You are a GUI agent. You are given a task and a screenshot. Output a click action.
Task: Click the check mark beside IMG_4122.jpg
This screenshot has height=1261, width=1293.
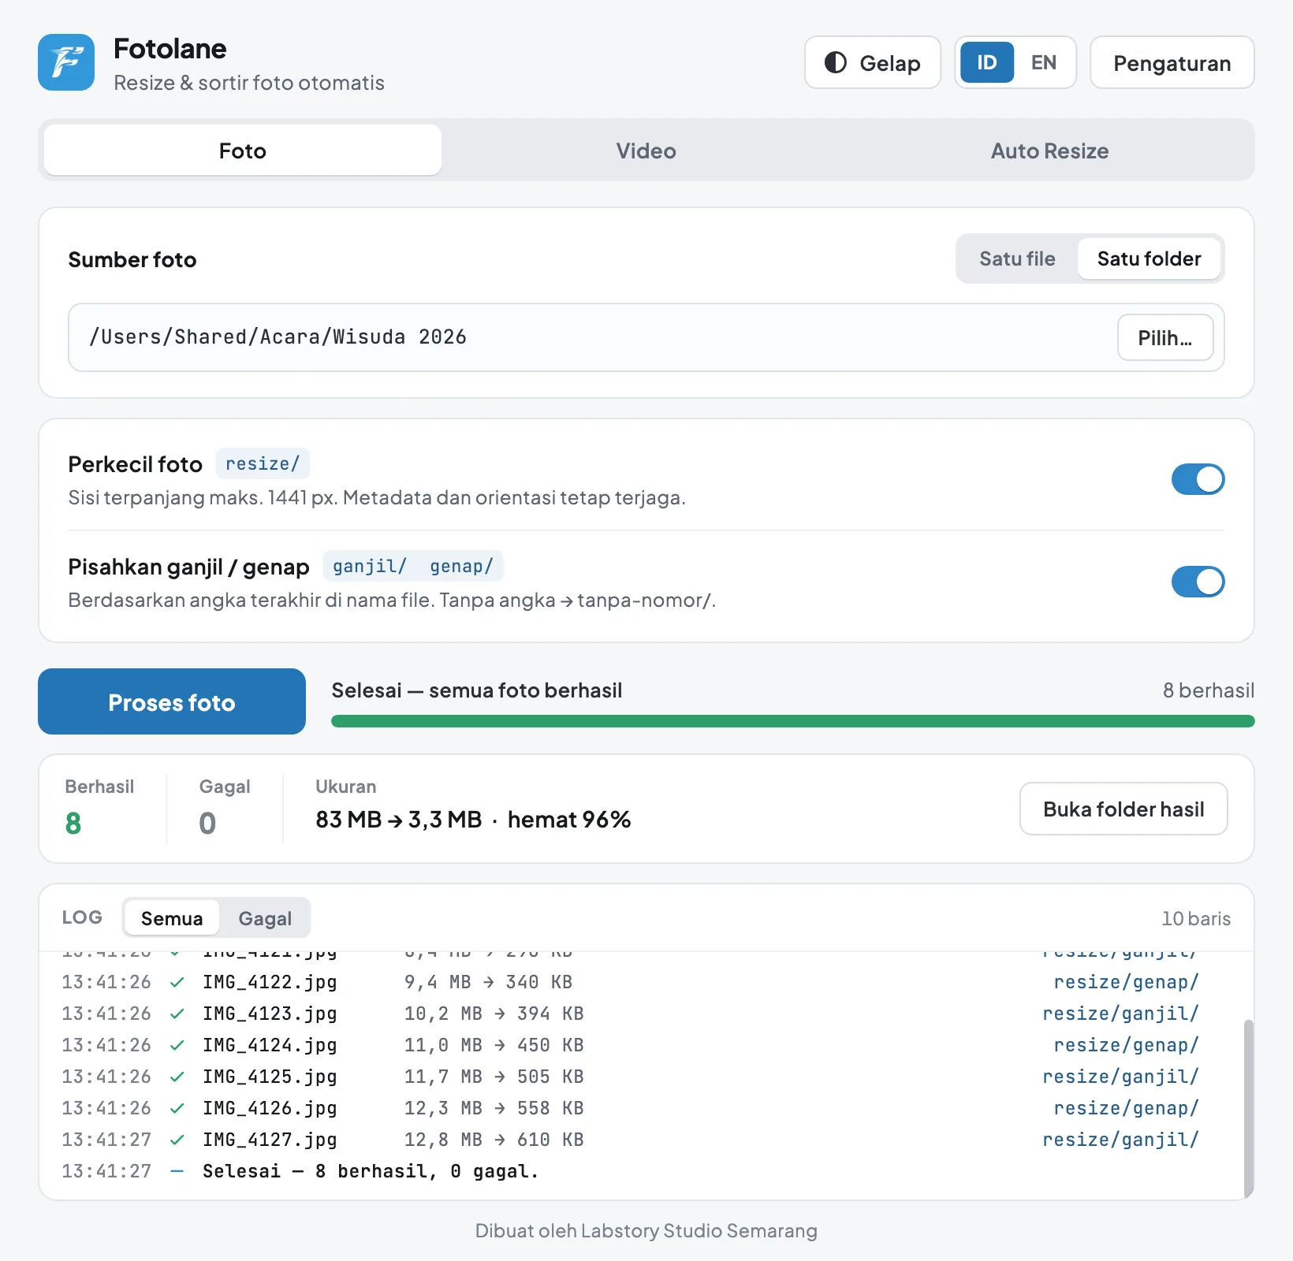177,982
